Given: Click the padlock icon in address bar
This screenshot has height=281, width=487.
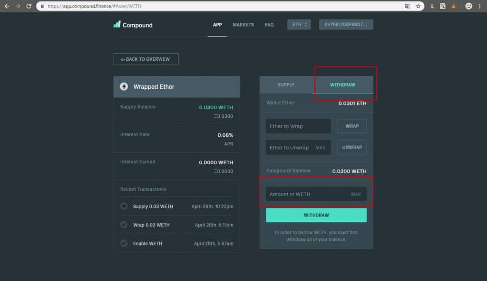Looking at the screenshot, I should pos(42,6).
